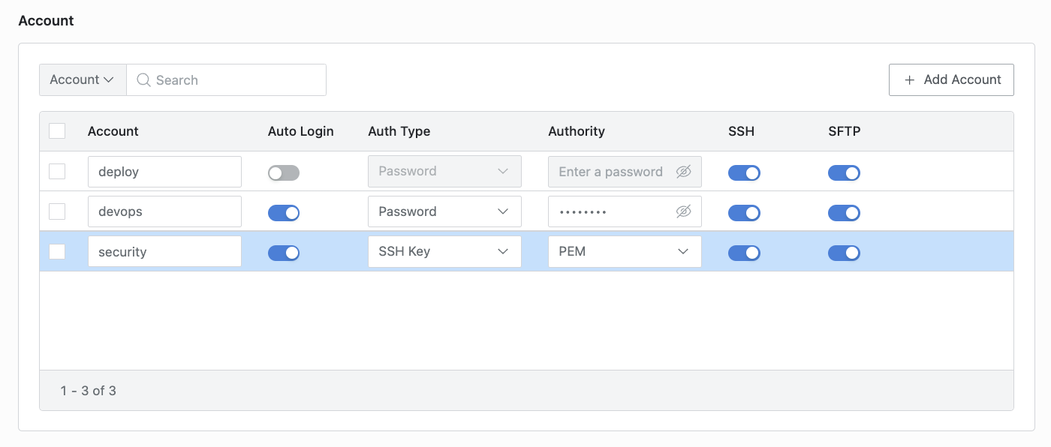The image size is (1051, 447).
Task: Click the search magnifier icon
Action: point(143,80)
